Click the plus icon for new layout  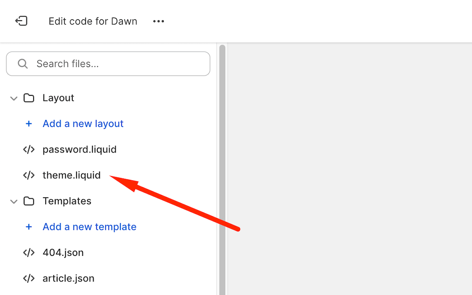tap(29, 124)
